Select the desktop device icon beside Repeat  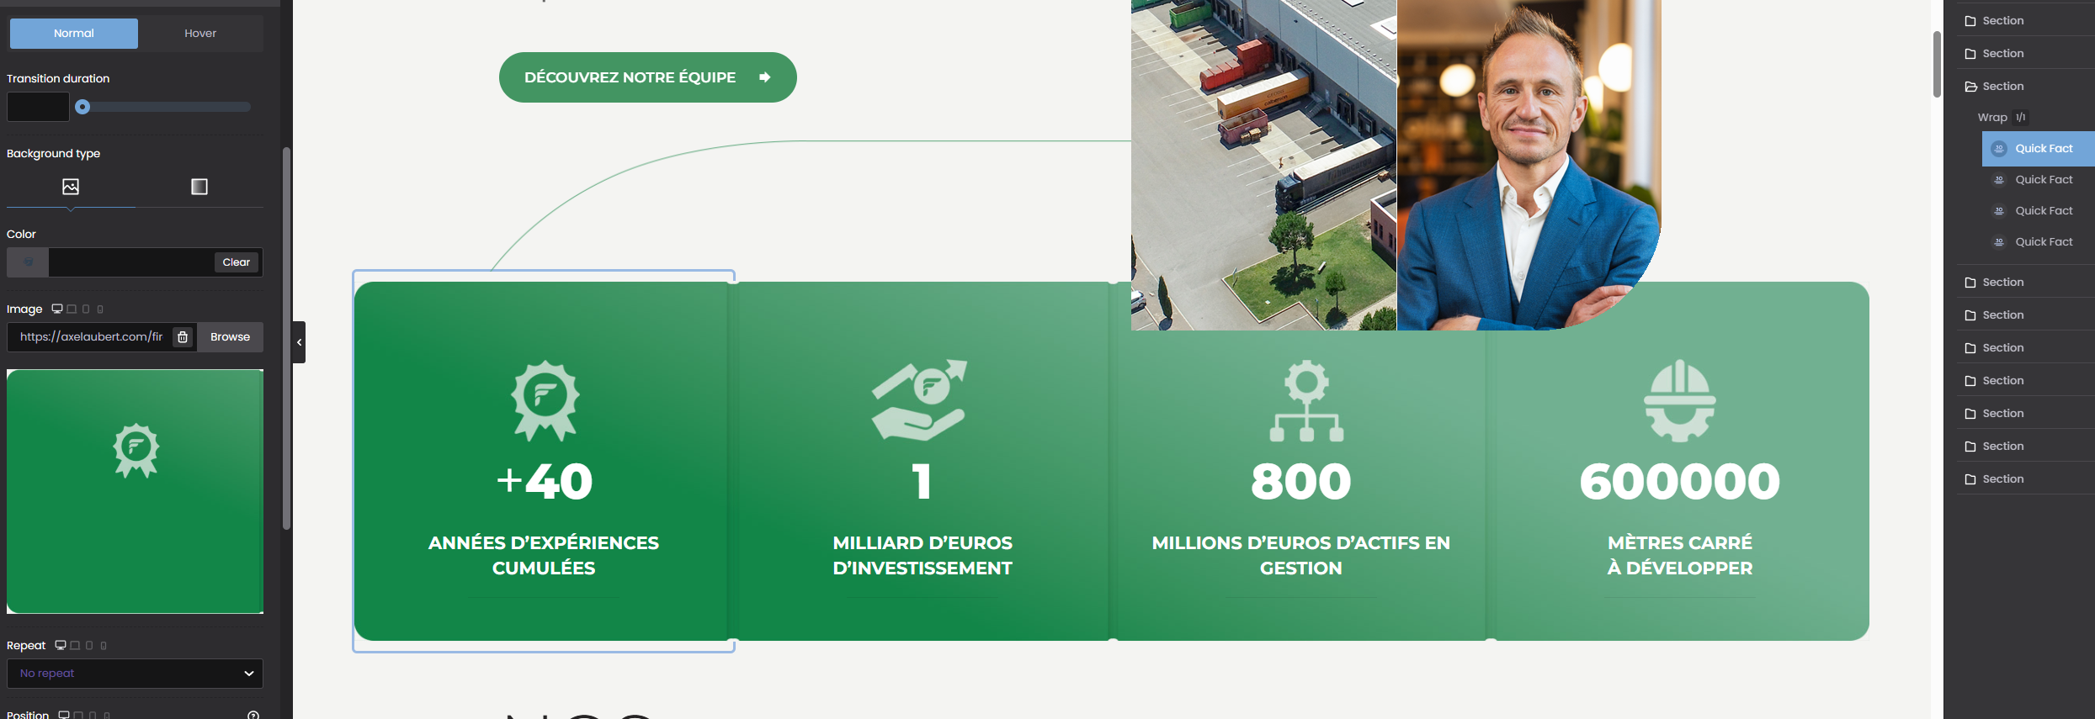[x=61, y=645]
